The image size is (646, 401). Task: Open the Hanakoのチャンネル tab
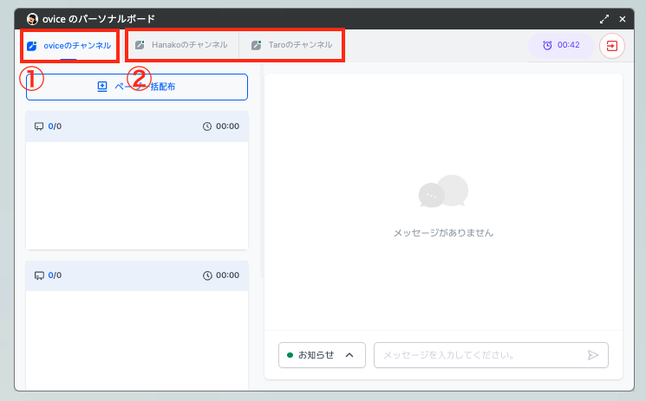[x=182, y=45]
